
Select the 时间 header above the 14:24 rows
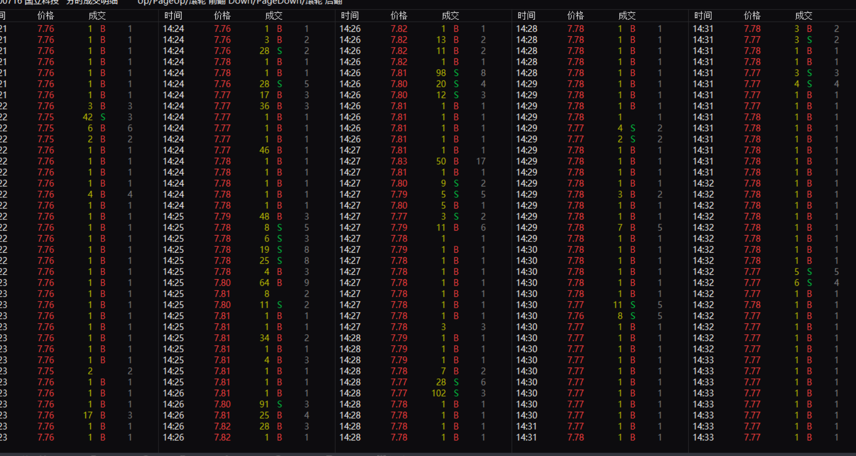pyautogui.click(x=173, y=16)
